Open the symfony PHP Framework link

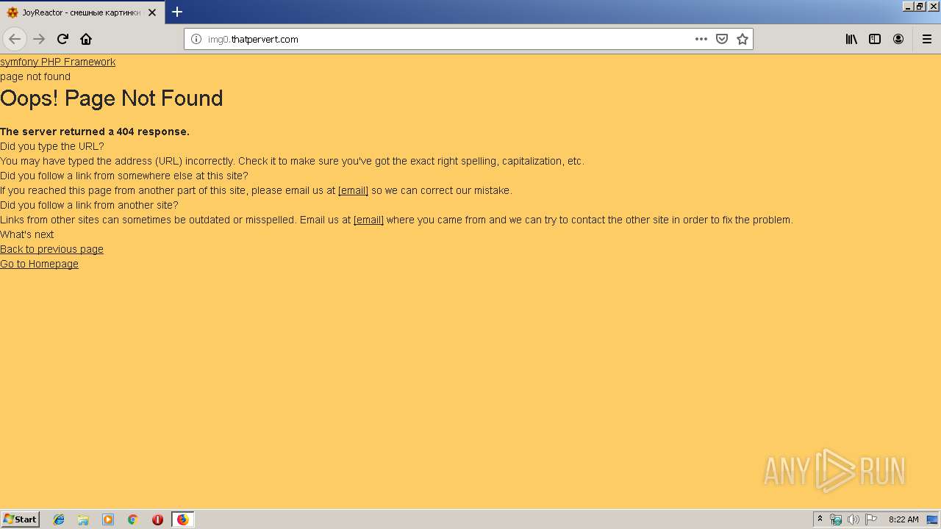pos(57,62)
